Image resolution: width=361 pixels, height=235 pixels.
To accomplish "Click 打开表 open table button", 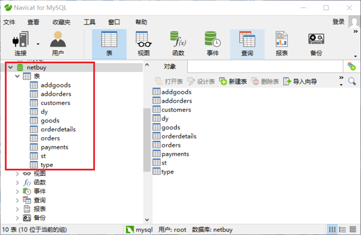I will point(169,81).
